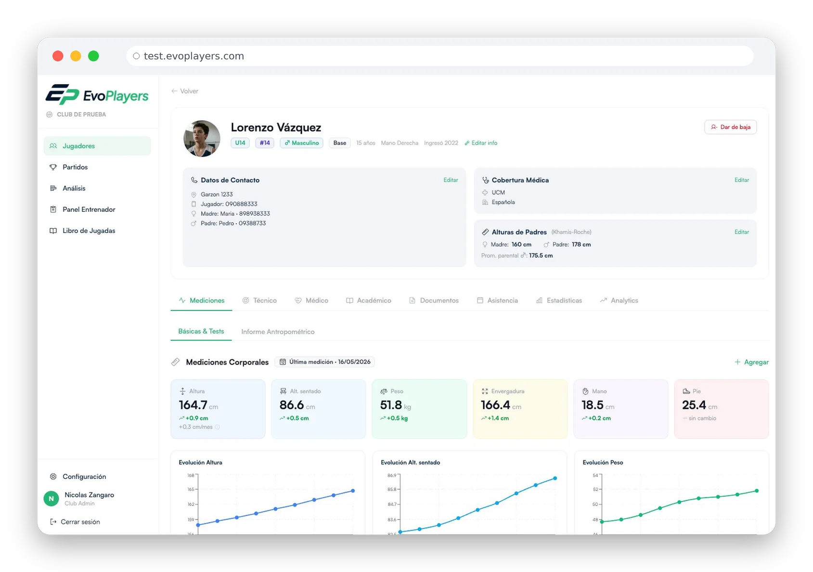Screen dimensions: 813x572
Task: Switch to the Médico tab
Action: (311, 300)
